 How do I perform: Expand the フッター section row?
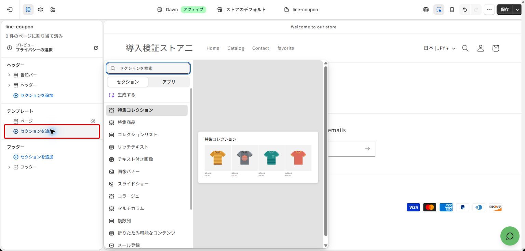9,167
